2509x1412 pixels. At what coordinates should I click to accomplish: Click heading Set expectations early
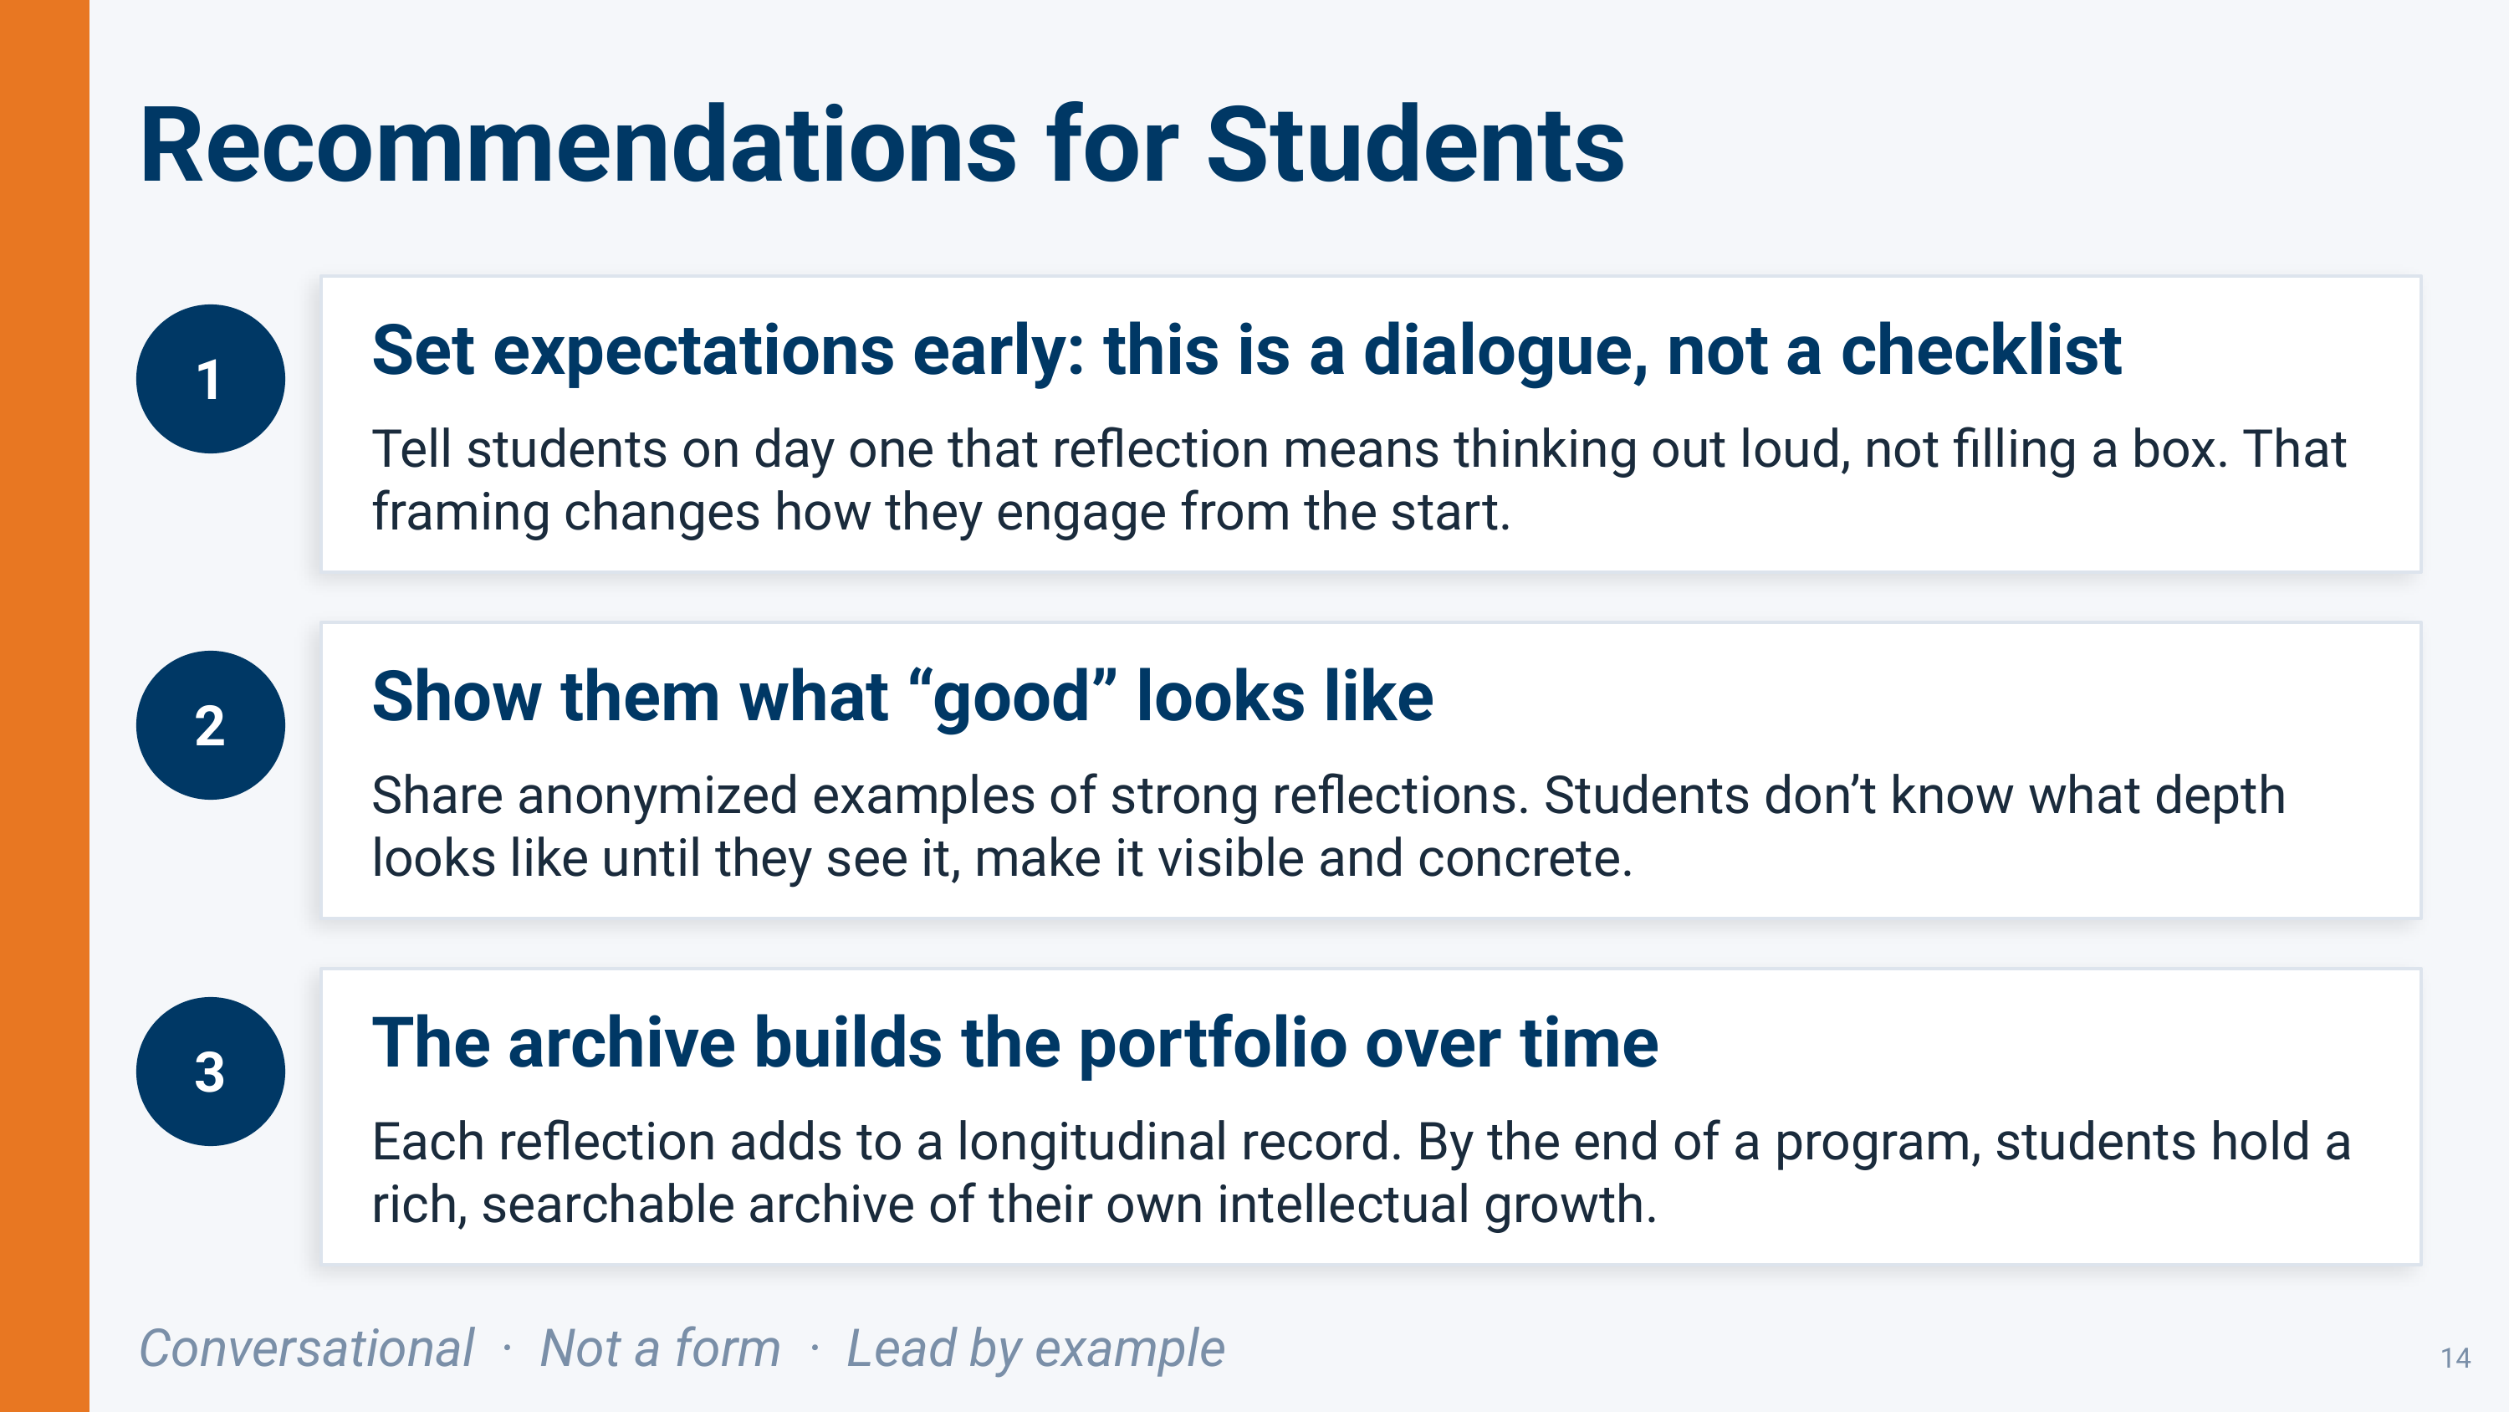coord(1246,350)
